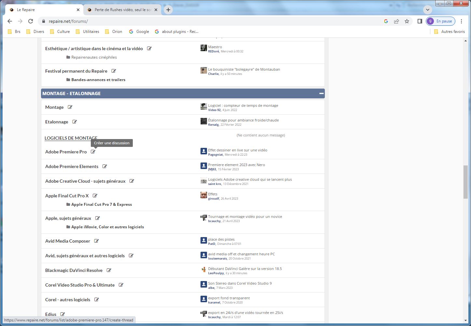The width and height of the screenshot is (471, 326).
Task: Open the Brs bookmarks folder
Action: 14,32
